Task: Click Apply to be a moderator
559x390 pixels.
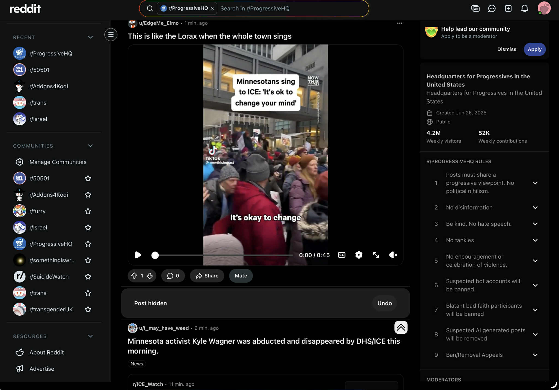Action: coord(534,49)
